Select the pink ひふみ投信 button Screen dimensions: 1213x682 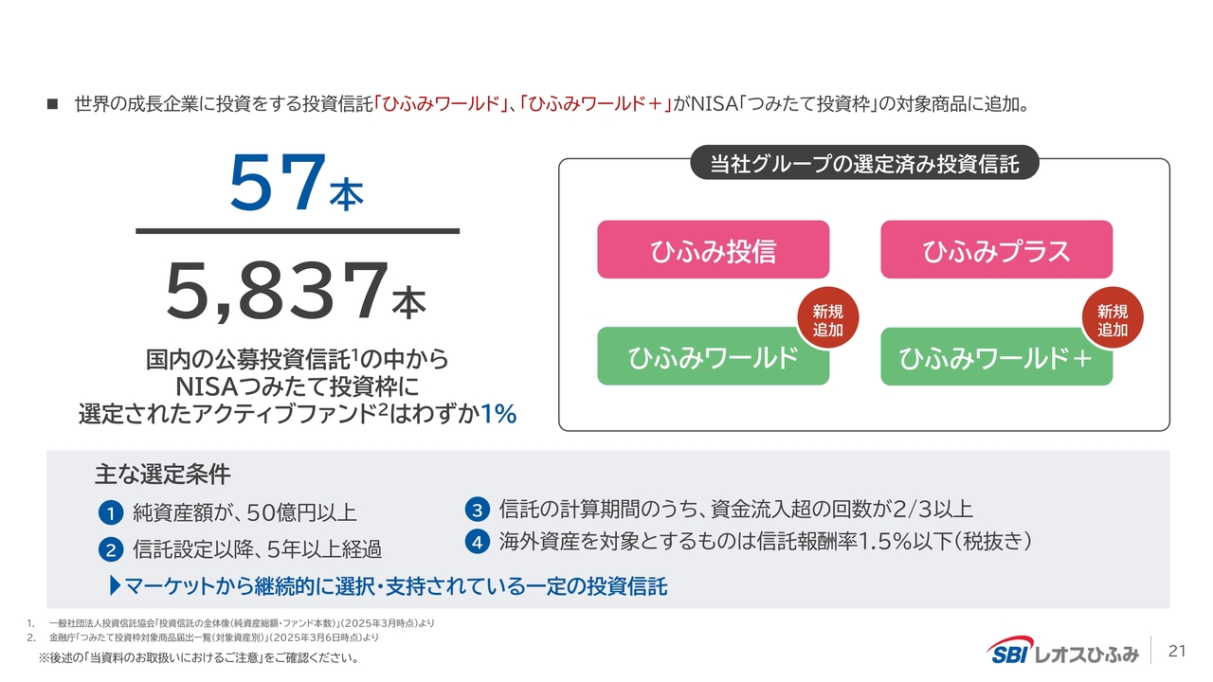713,250
